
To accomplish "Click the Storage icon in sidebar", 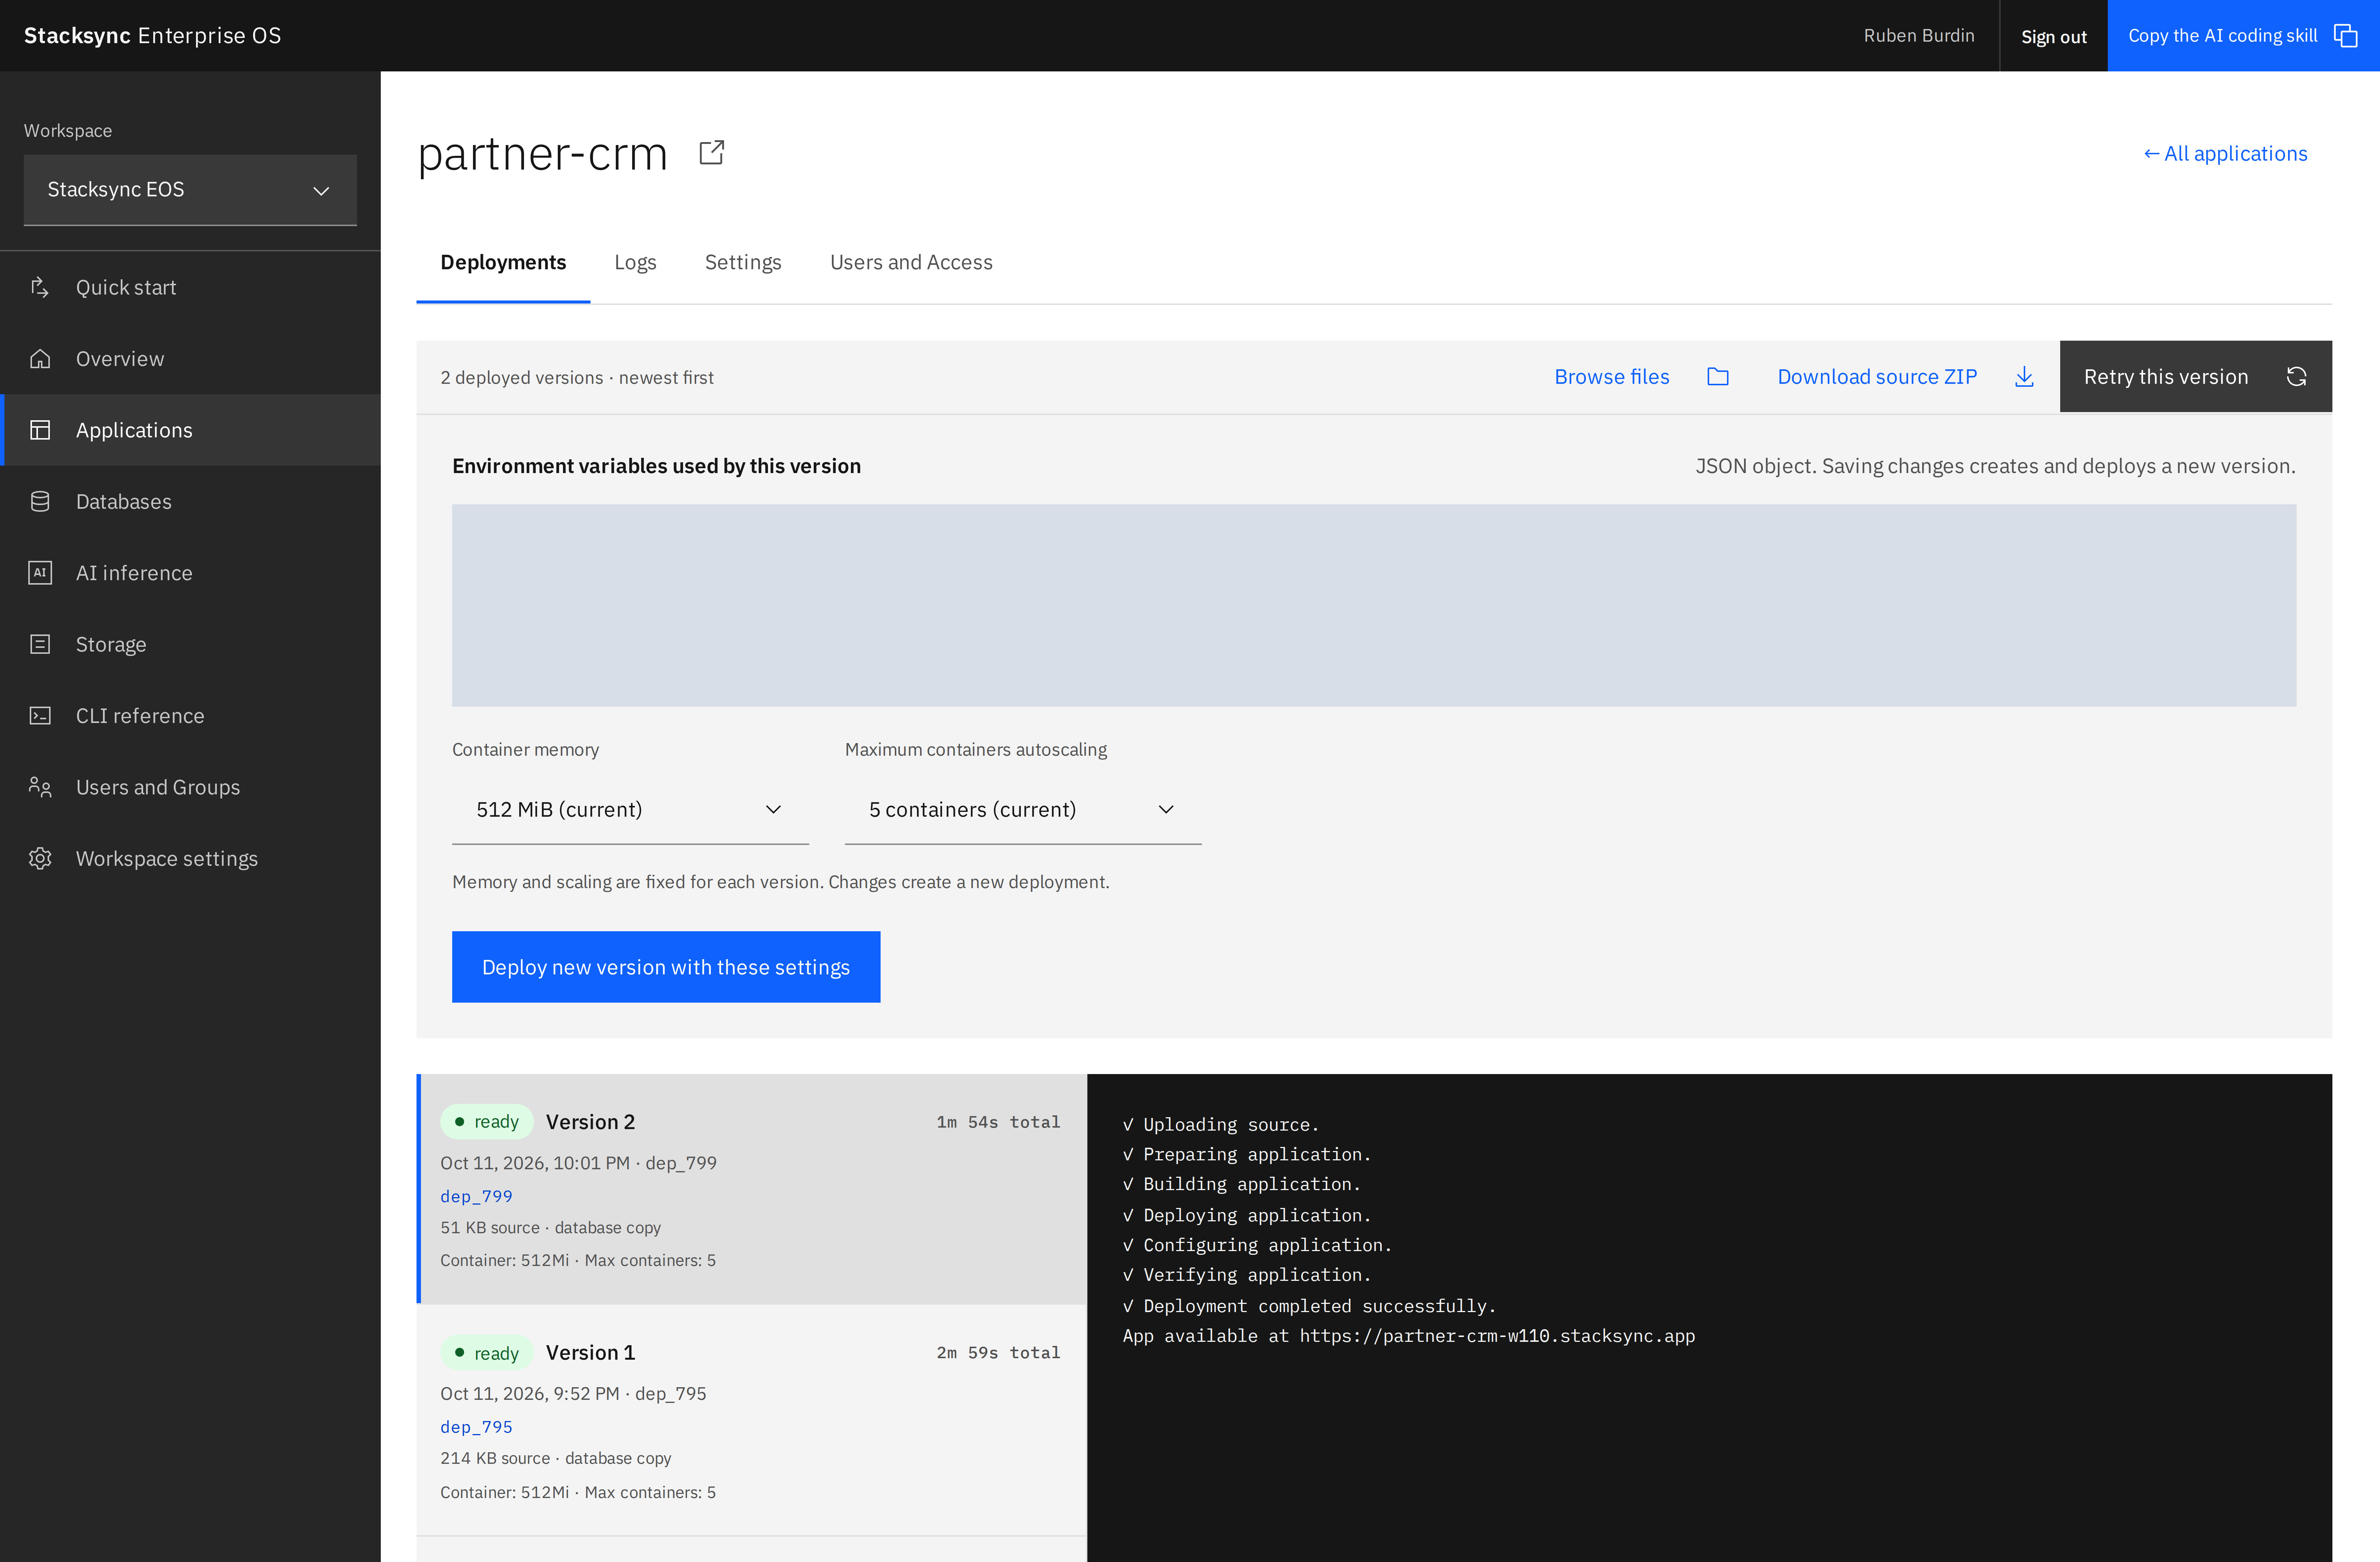I will (40, 644).
